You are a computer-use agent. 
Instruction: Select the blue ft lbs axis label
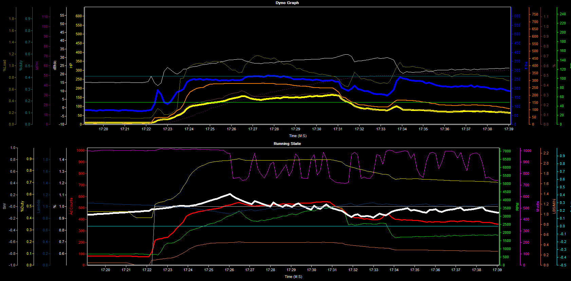point(526,65)
